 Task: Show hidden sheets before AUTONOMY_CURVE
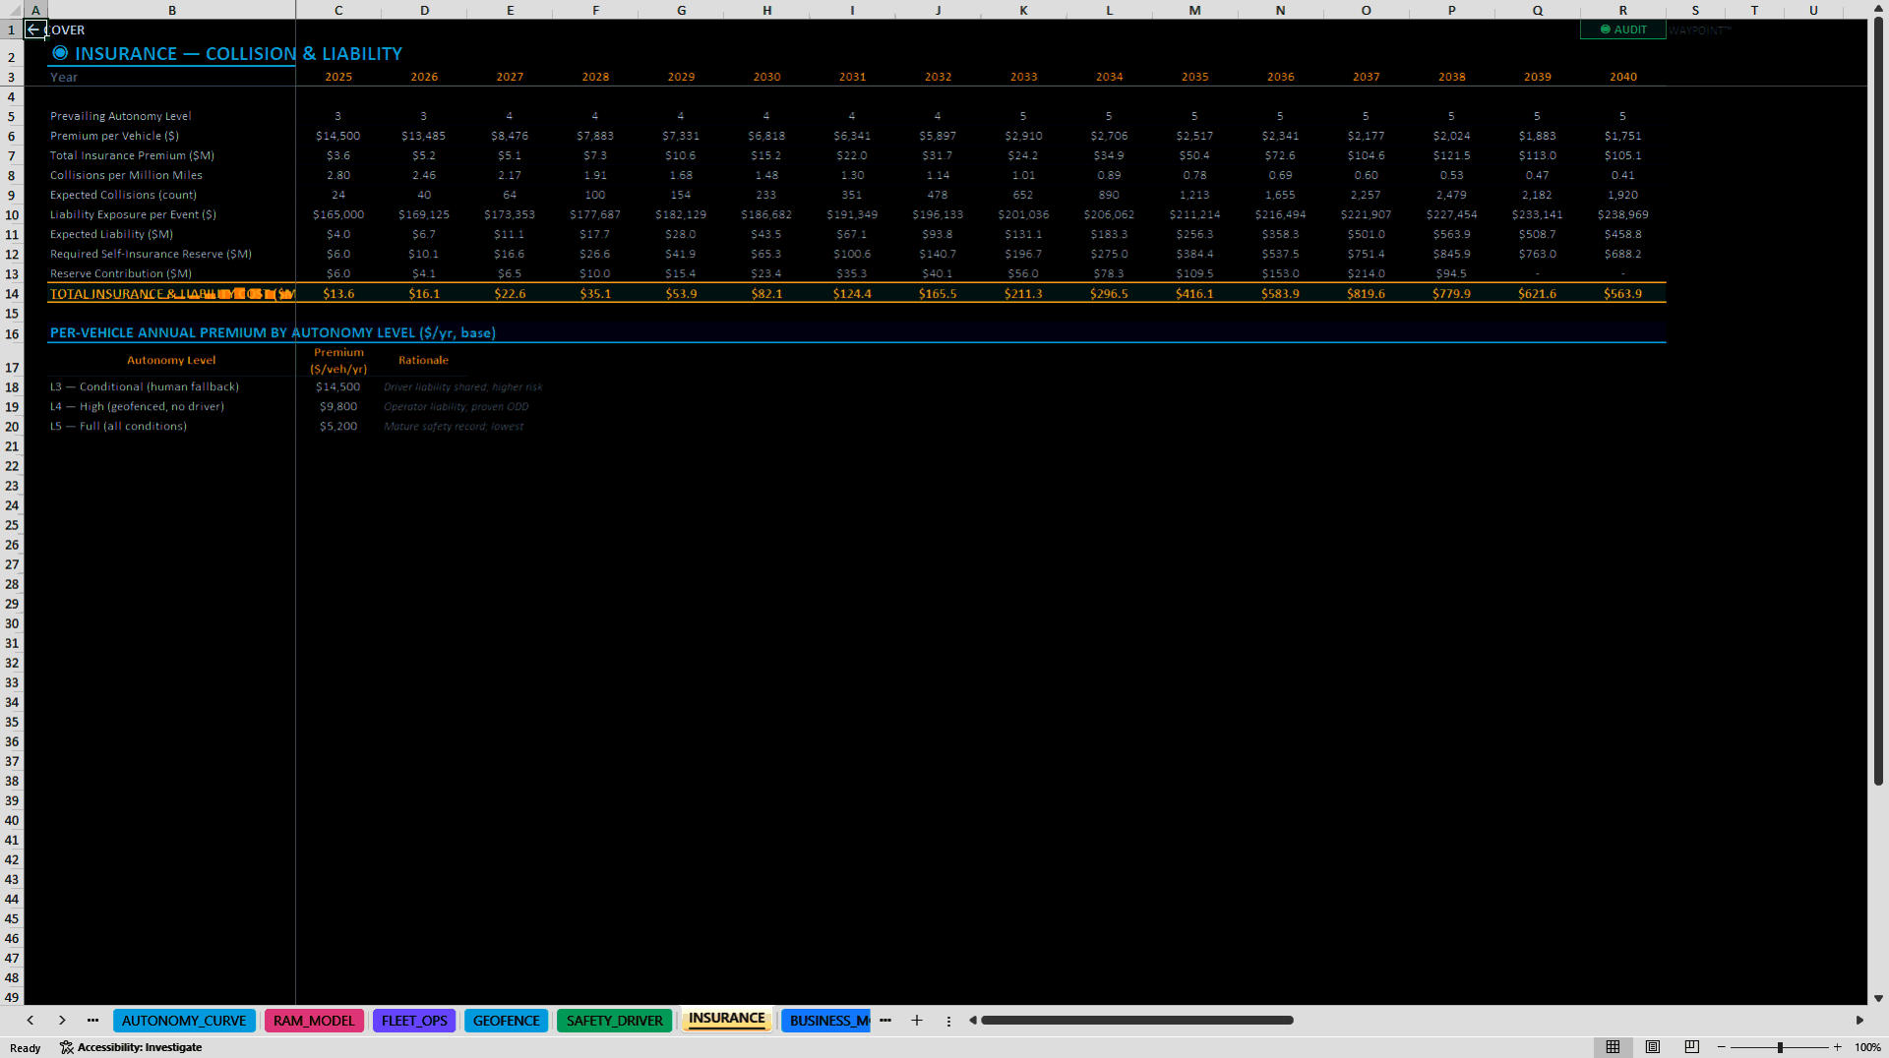(x=92, y=1021)
